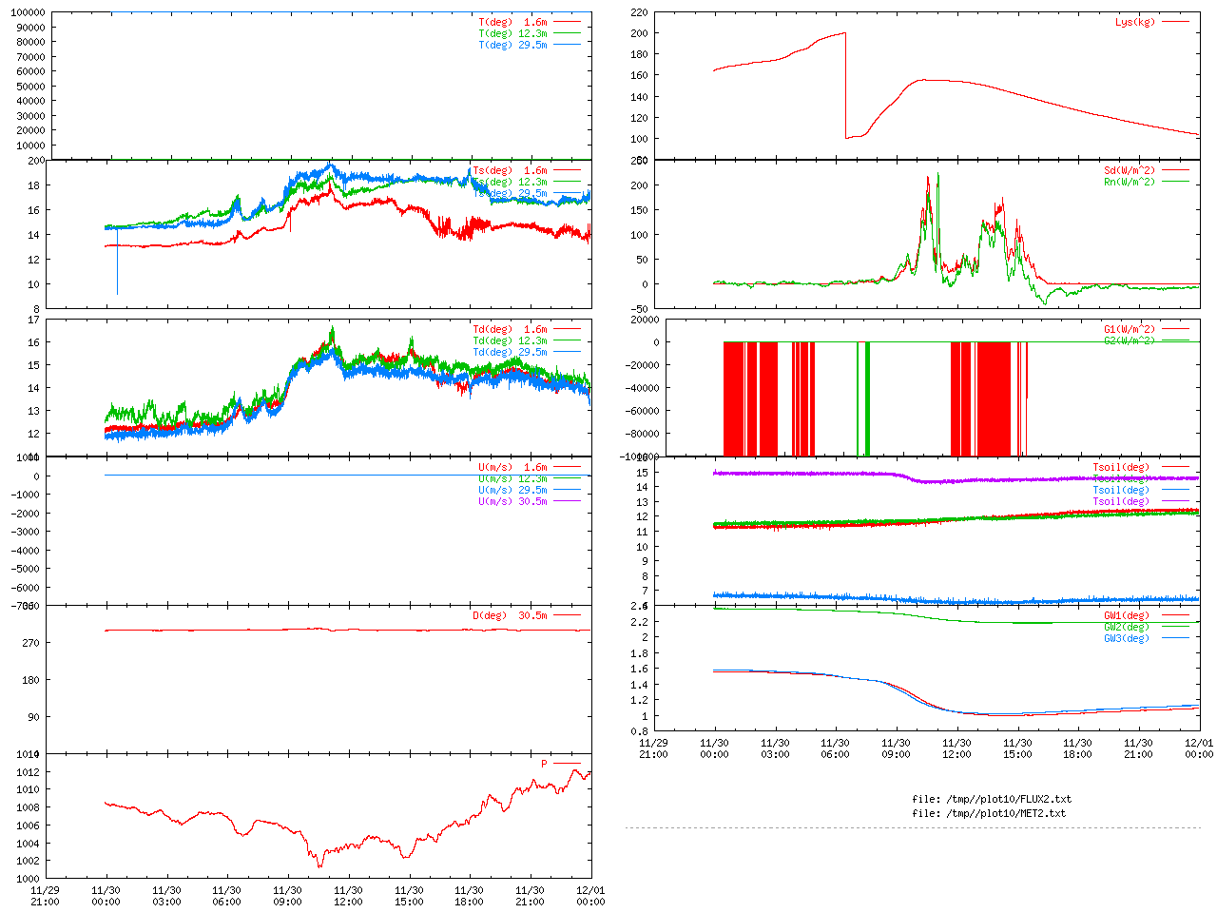The height and width of the screenshot is (913, 1217).
Task: Click "220" on the Lys(kg) axis
Action: coord(639,12)
